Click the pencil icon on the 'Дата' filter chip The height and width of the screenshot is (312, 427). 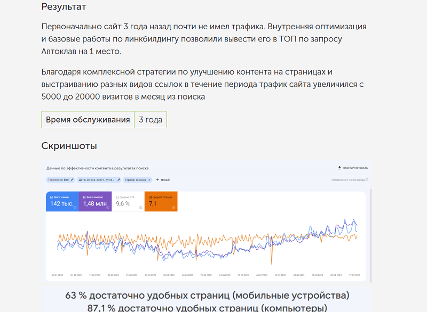pos(118,180)
